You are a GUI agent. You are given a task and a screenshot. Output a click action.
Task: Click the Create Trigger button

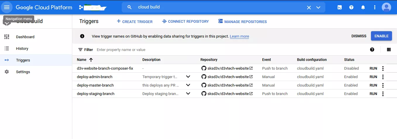135,22
